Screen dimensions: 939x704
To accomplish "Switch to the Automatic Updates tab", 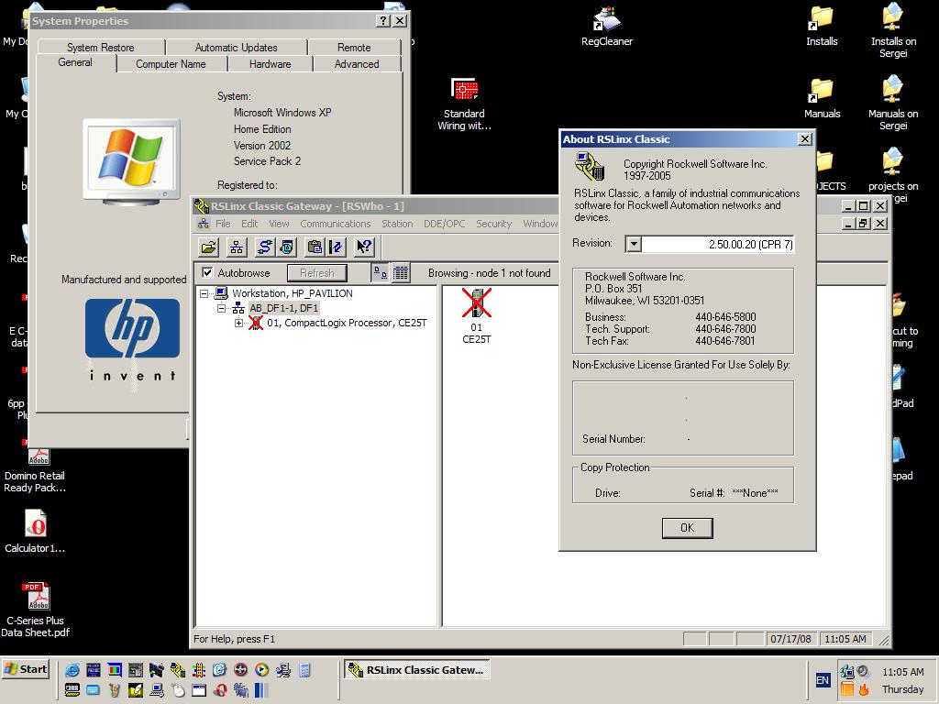I will click(x=236, y=48).
